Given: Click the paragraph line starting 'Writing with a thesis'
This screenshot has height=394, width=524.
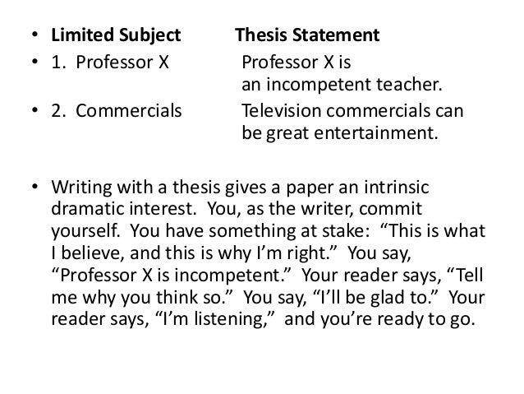Looking at the screenshot, I should click(x=240, y=188).
